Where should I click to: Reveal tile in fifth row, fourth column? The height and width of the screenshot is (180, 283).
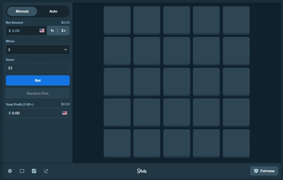tap(206, 143)
